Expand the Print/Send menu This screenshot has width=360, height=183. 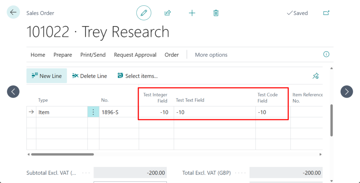pyautogui.click(x=93, y=55)
